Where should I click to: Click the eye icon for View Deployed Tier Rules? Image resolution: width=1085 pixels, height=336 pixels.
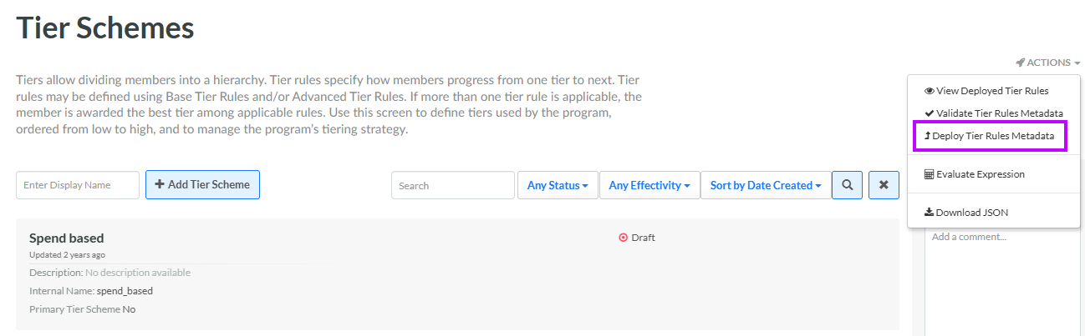tap(929, 91)
